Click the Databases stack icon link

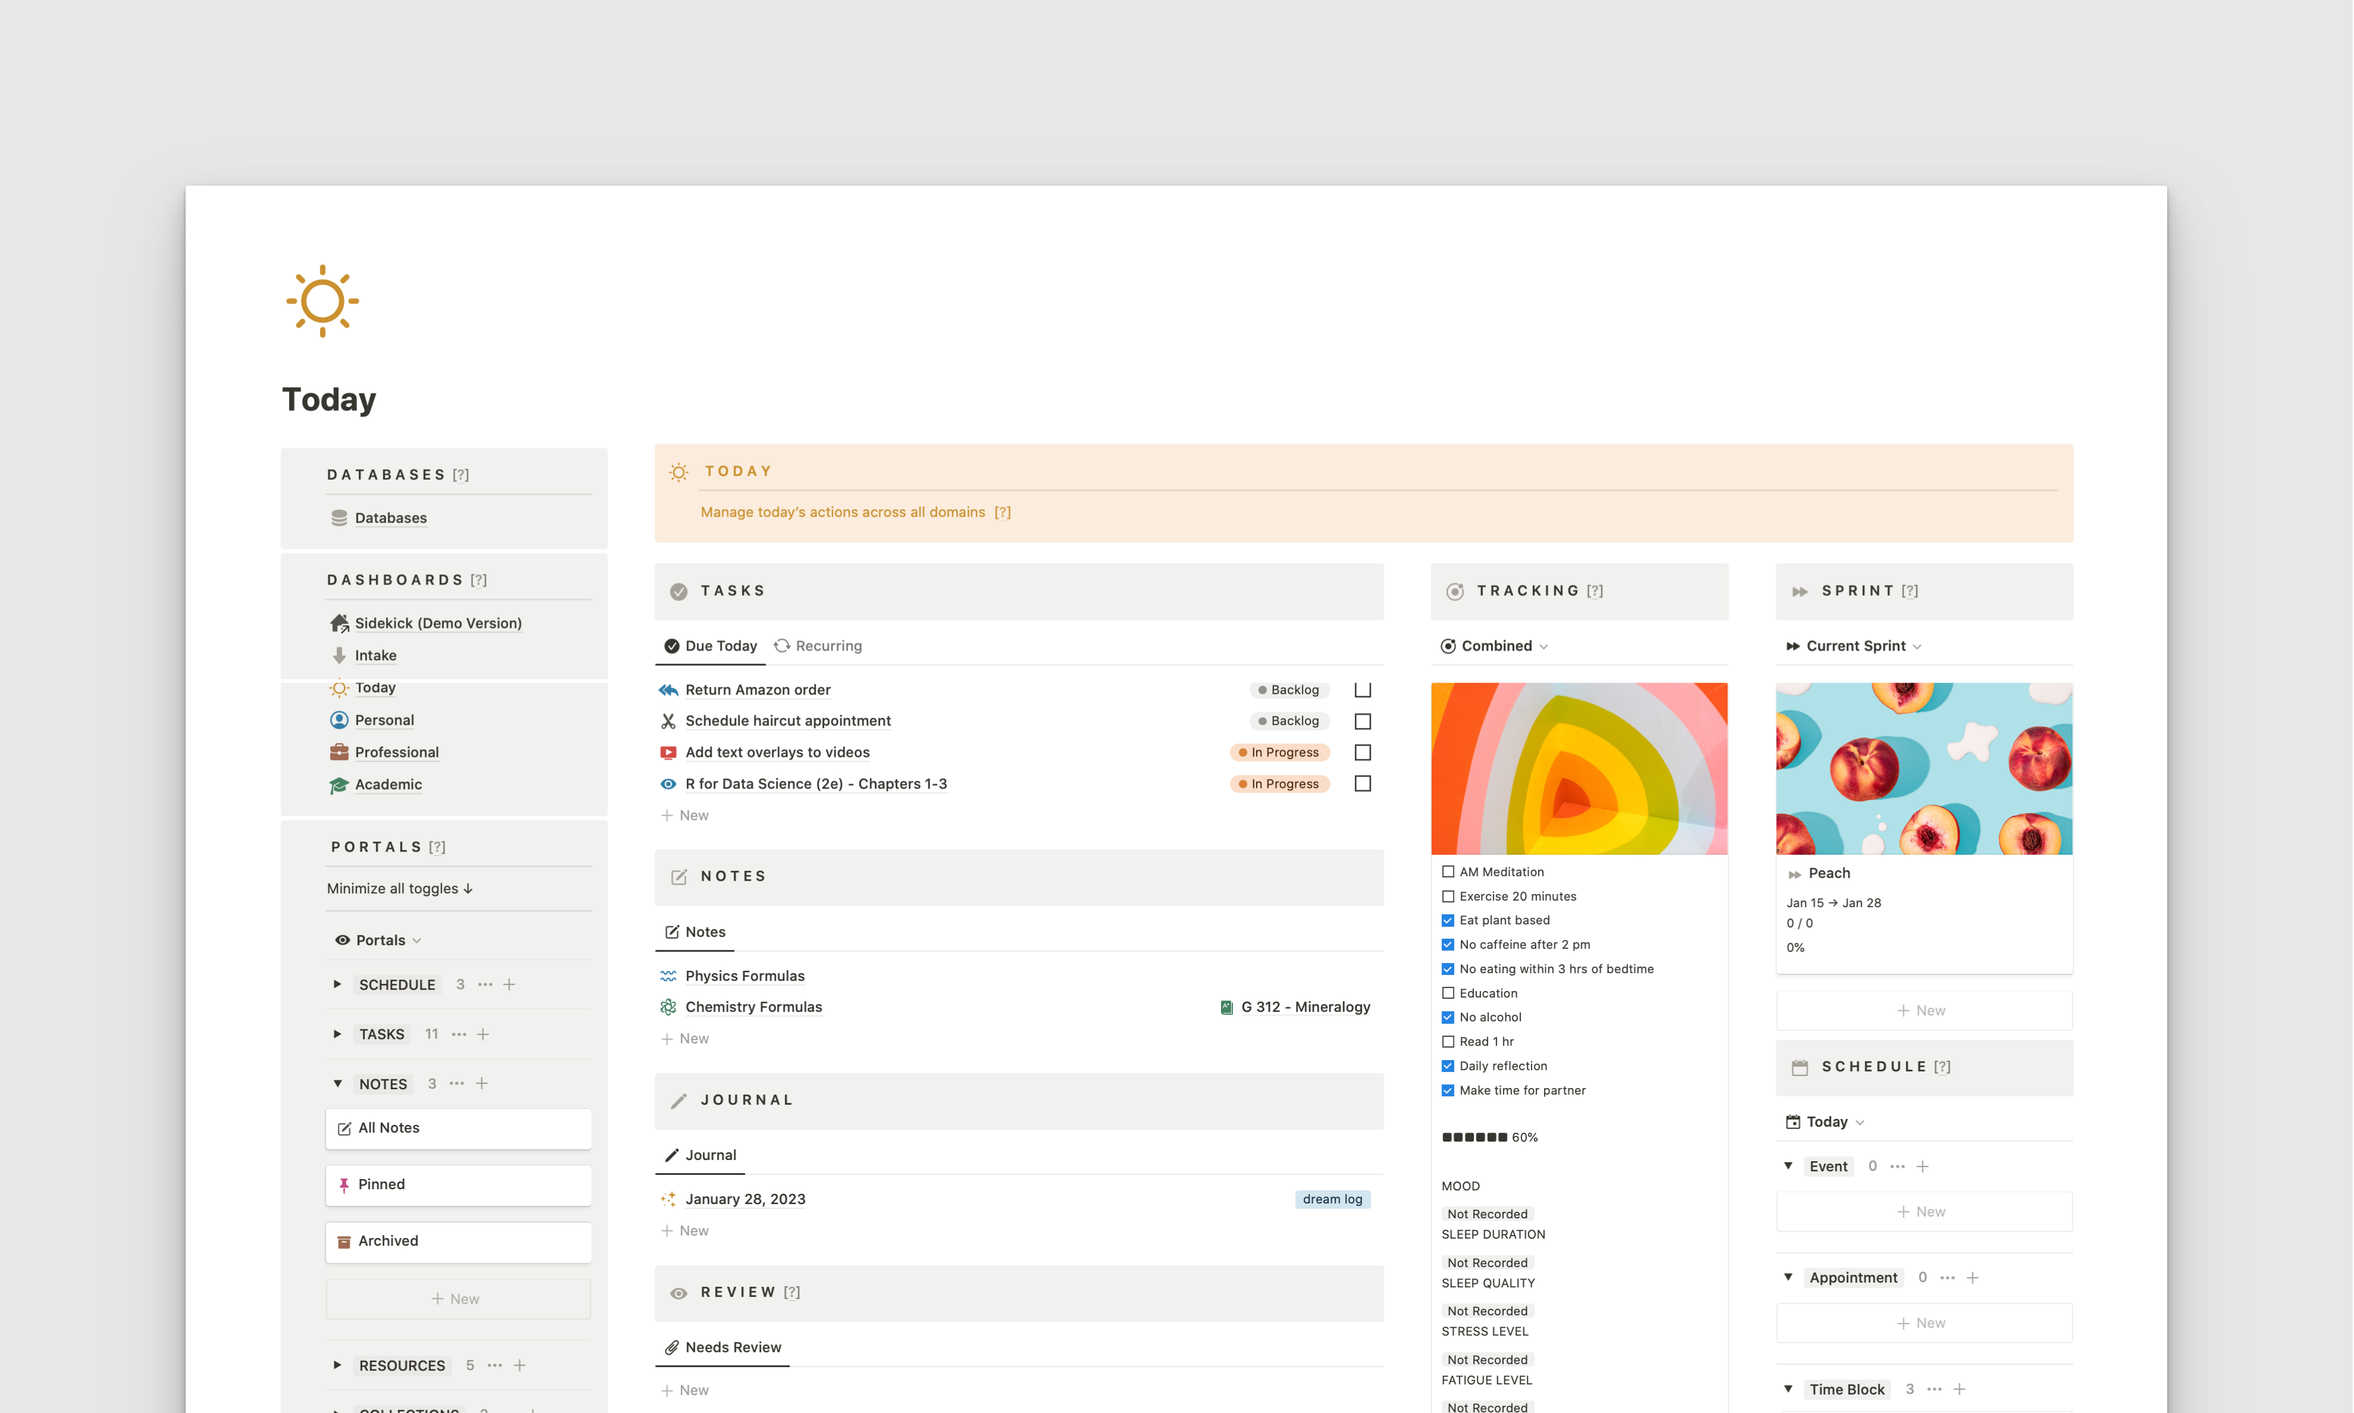click(339, 518)
